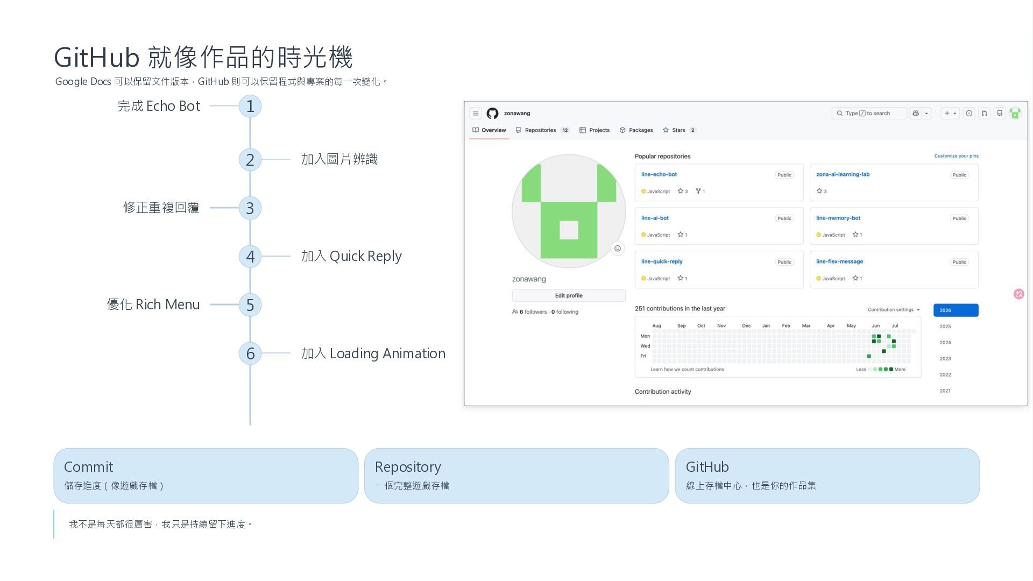Screen dimensions: 1033x581
Task: Open the line-flex-message repository
Action: 839,261
